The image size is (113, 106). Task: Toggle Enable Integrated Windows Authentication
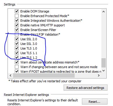17,21
